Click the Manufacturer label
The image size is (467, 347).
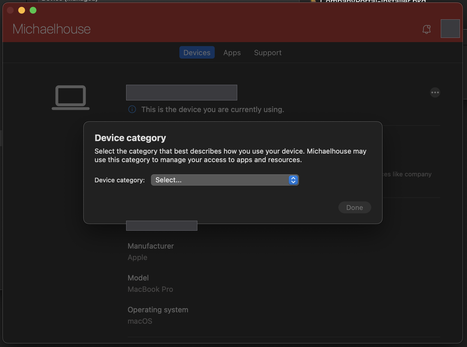tap(151, 246)
